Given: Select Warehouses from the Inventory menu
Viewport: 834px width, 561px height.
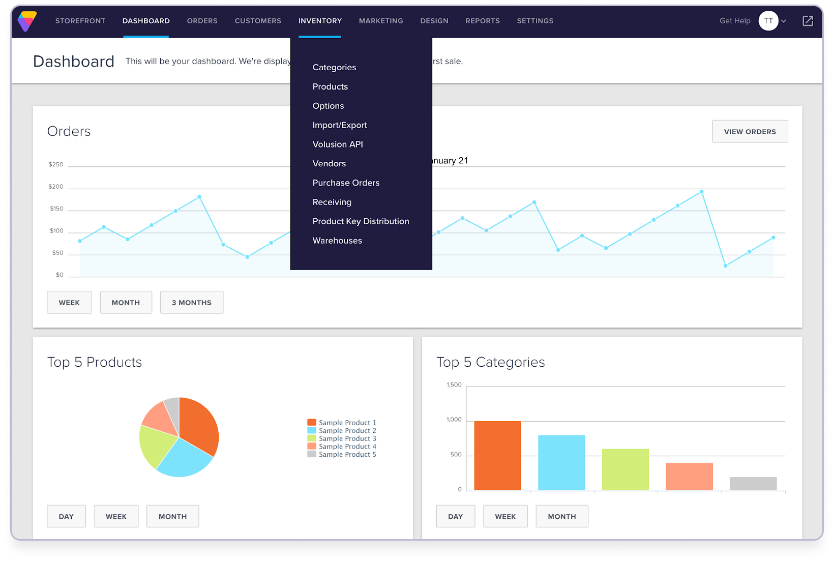Looking at the screenshot, I should (x=337, y=240).
